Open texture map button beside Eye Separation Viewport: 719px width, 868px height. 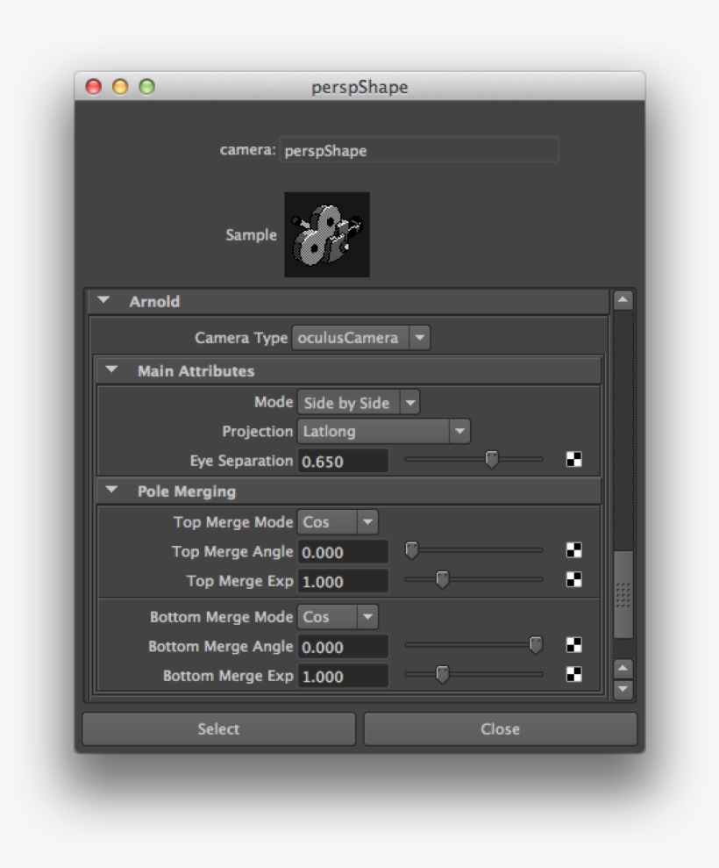click(574, 460)
